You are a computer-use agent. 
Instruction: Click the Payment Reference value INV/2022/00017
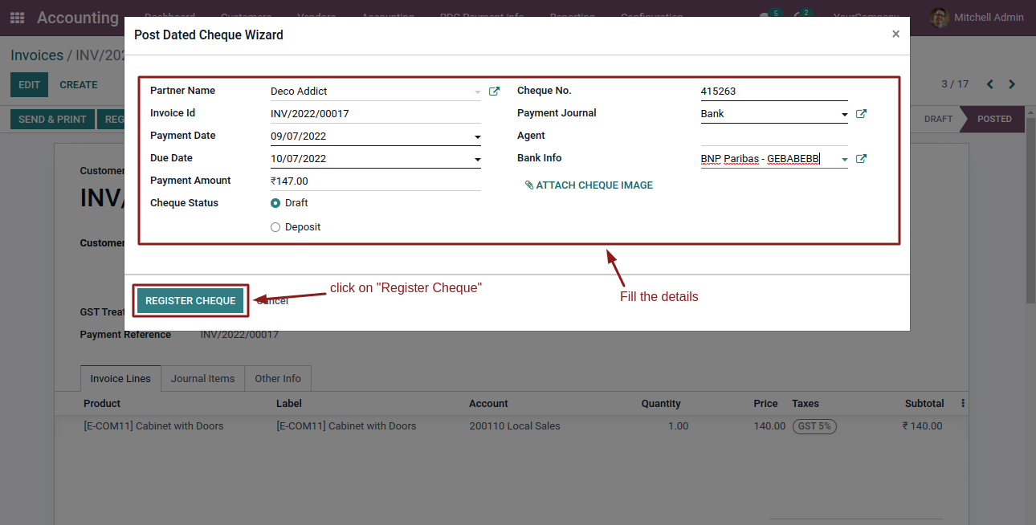(x=239, y=335)
